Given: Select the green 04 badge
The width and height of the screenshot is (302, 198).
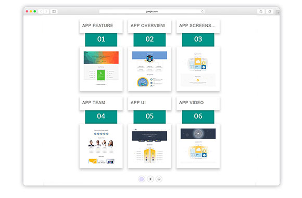Looking at the screenshot, I should pos(101,117).
